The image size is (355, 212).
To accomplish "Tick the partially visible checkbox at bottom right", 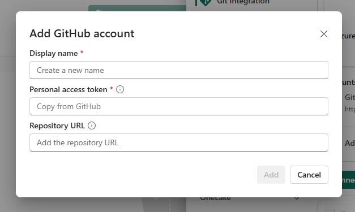I will pyautogui.click(x=330, y=211).
